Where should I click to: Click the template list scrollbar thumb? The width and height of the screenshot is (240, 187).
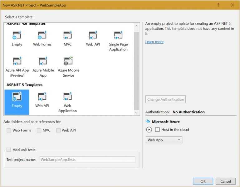point(136,71)
